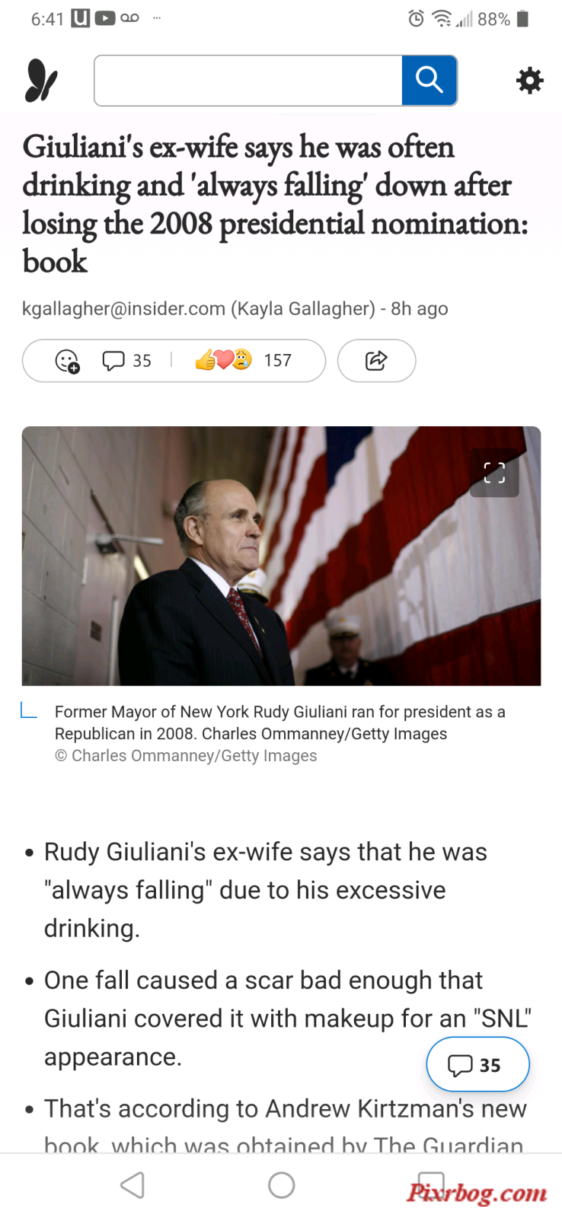Tap the Android back navigation button
Screen dimensions: 562x1218
[x=133, y=1185]
